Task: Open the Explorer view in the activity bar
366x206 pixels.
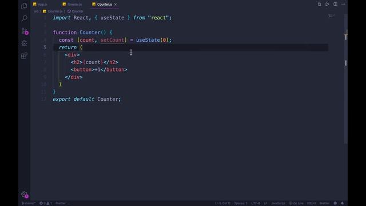Action: 24,6
